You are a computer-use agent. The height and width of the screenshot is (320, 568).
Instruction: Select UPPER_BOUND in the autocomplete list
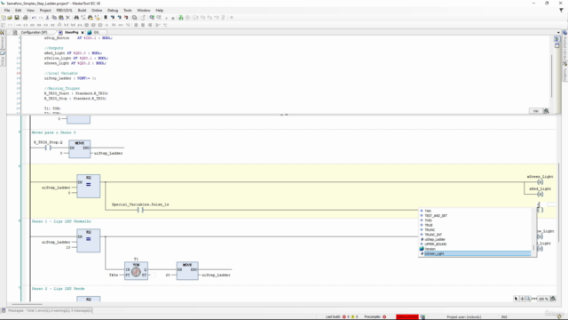tap(476, 244)
